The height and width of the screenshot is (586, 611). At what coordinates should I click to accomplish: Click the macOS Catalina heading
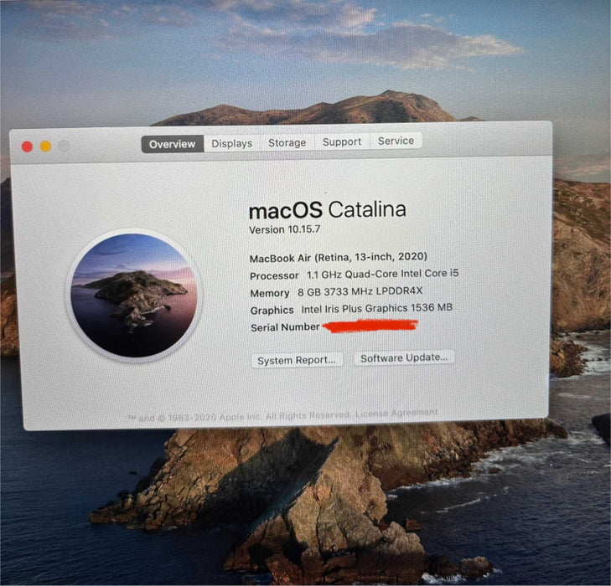point(328,210)
